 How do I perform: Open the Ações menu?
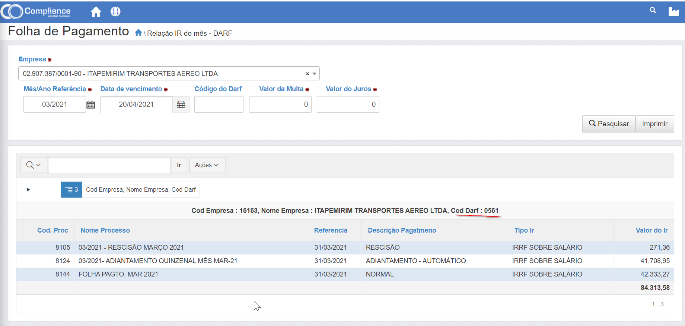click(x=207, y=165)
